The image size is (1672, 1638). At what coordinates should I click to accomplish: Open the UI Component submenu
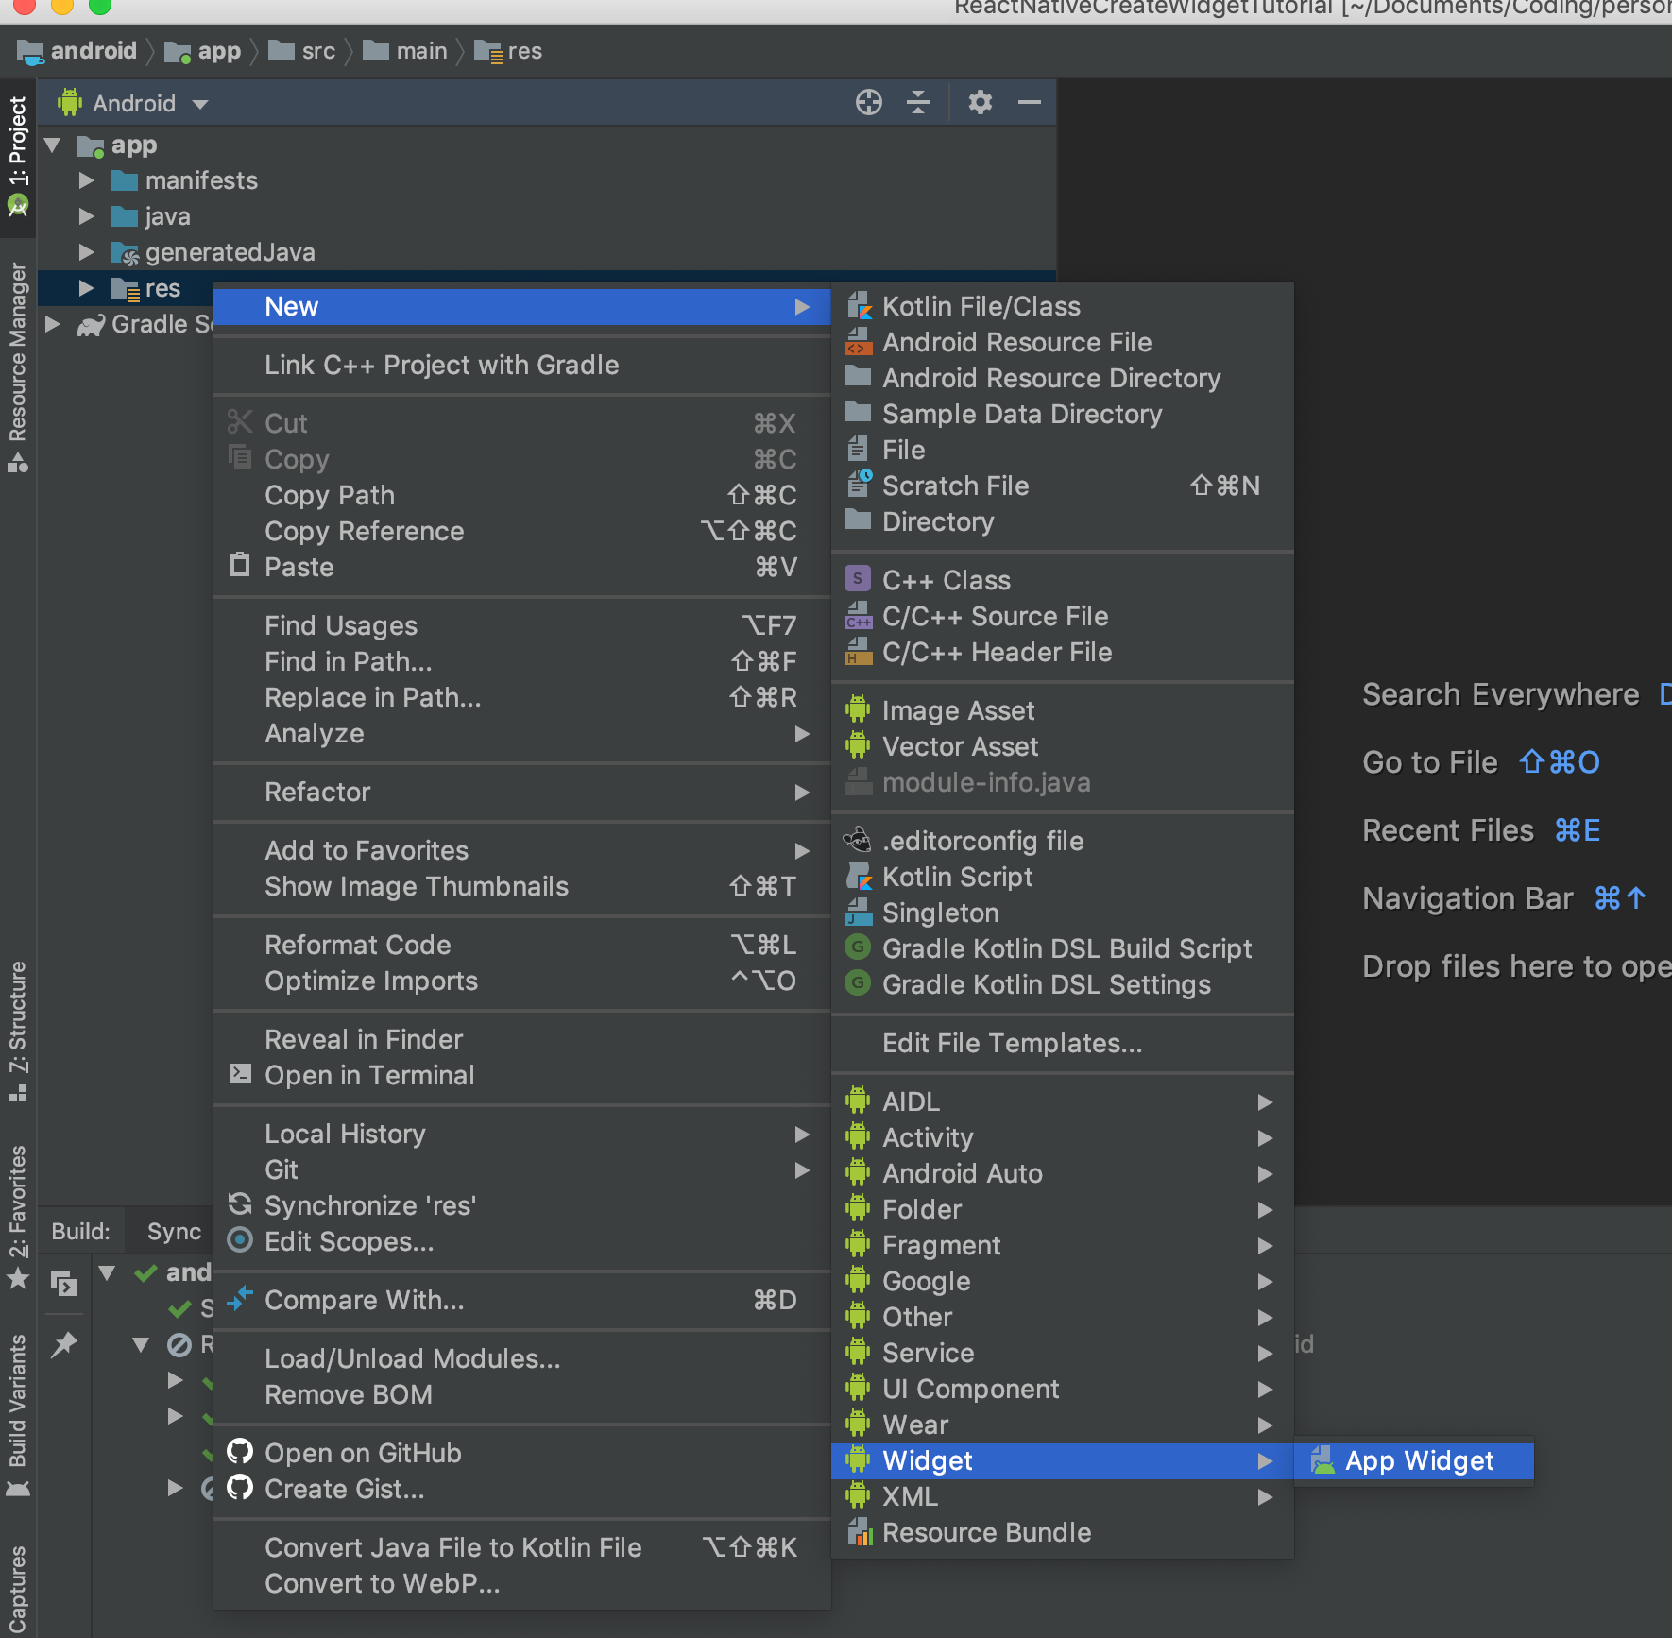click(x=1063, y=1389)
